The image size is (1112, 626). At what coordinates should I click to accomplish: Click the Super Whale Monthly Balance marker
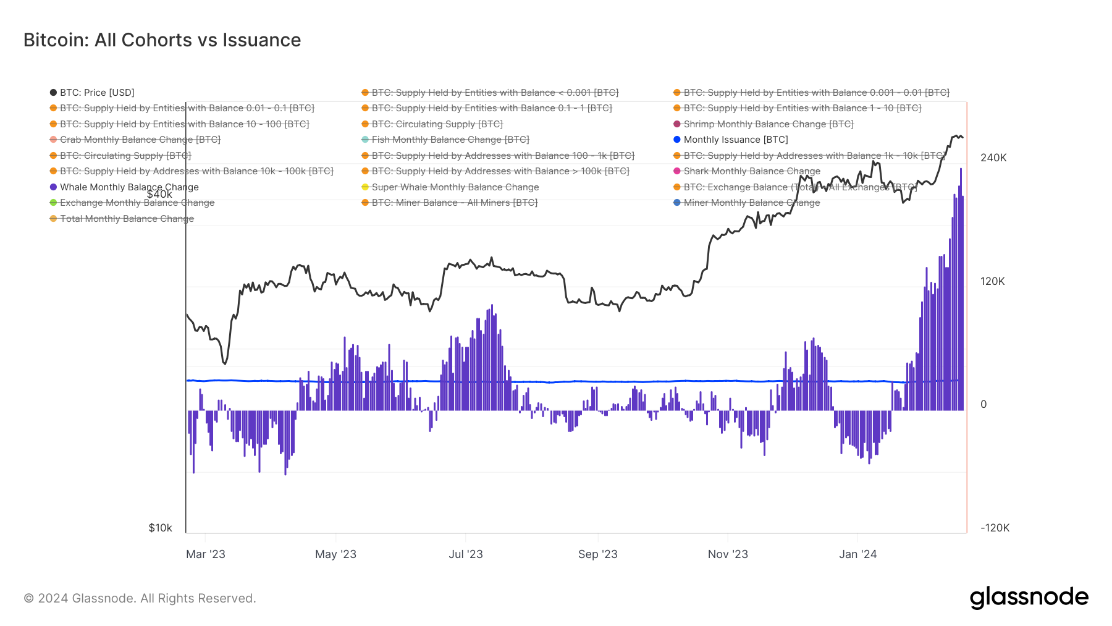point(365,187)
